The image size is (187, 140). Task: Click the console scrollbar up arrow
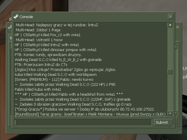[x=170, y=25]
